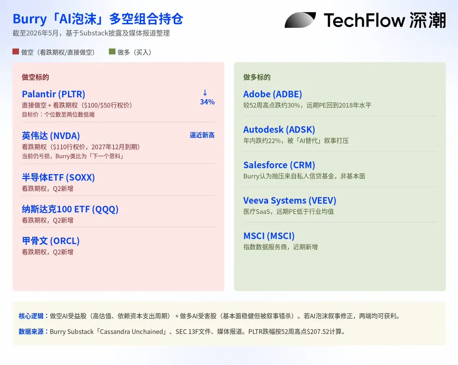Click the 做空标的 section heading
The width and height of the screenshot is (458, 365).
pos(35,77)
